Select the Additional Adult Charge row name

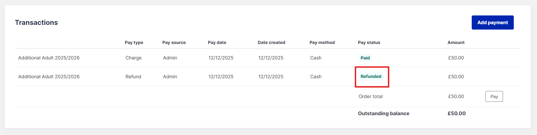[x=49, y=58]
